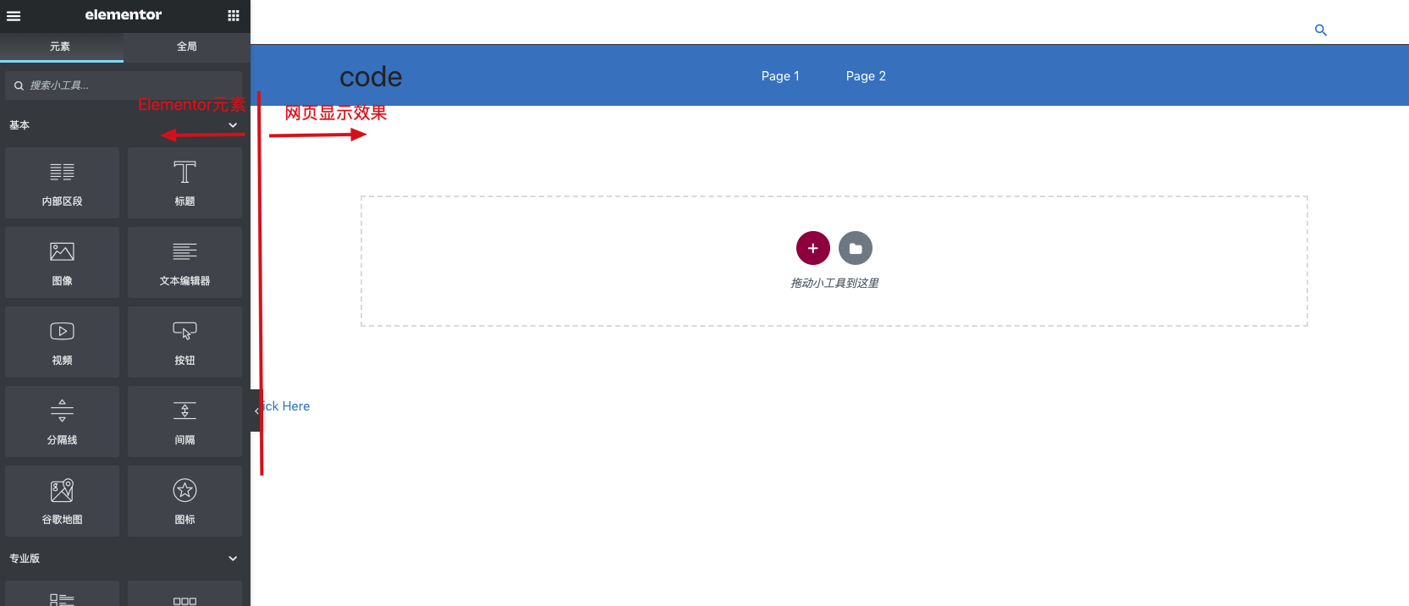Screen dimensions: 1409x606
Task: Open Page 1 in the navigation
Action: point(779,76)
